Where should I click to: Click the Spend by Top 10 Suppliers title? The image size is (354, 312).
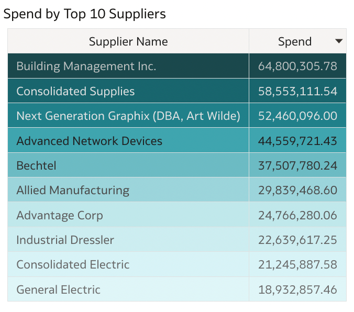pyautogui.click(x=85, y=14)
